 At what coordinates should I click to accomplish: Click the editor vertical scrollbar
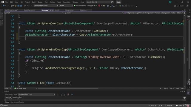(x=184, y=55)
